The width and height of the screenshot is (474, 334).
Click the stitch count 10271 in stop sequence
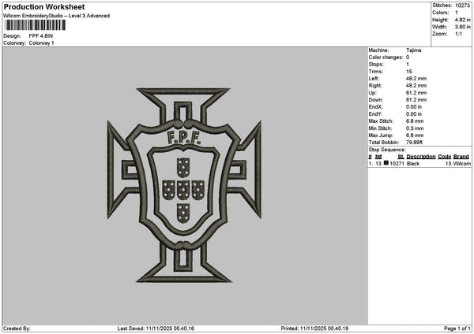(397, 164)
